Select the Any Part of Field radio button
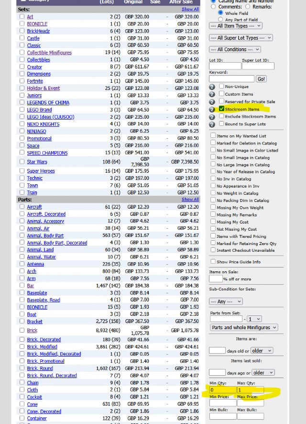 [221, 20]
